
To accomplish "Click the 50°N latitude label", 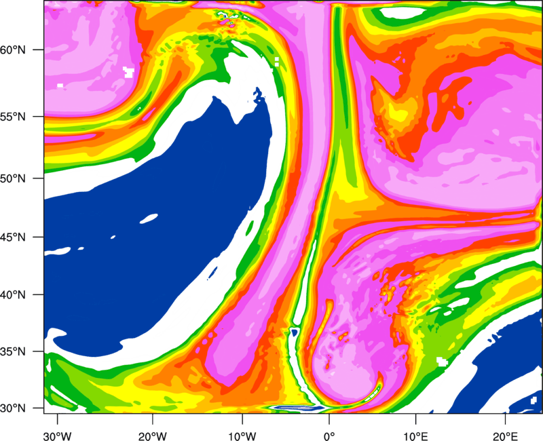I will click(13, 178).
